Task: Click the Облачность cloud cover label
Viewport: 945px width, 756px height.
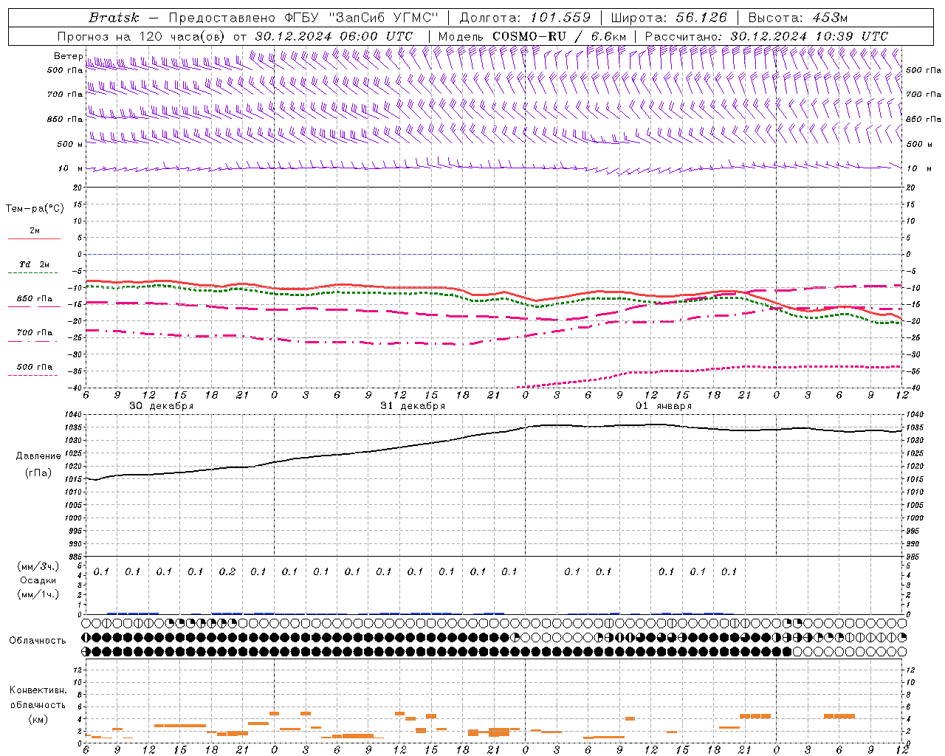Action: tap(38, 640)
